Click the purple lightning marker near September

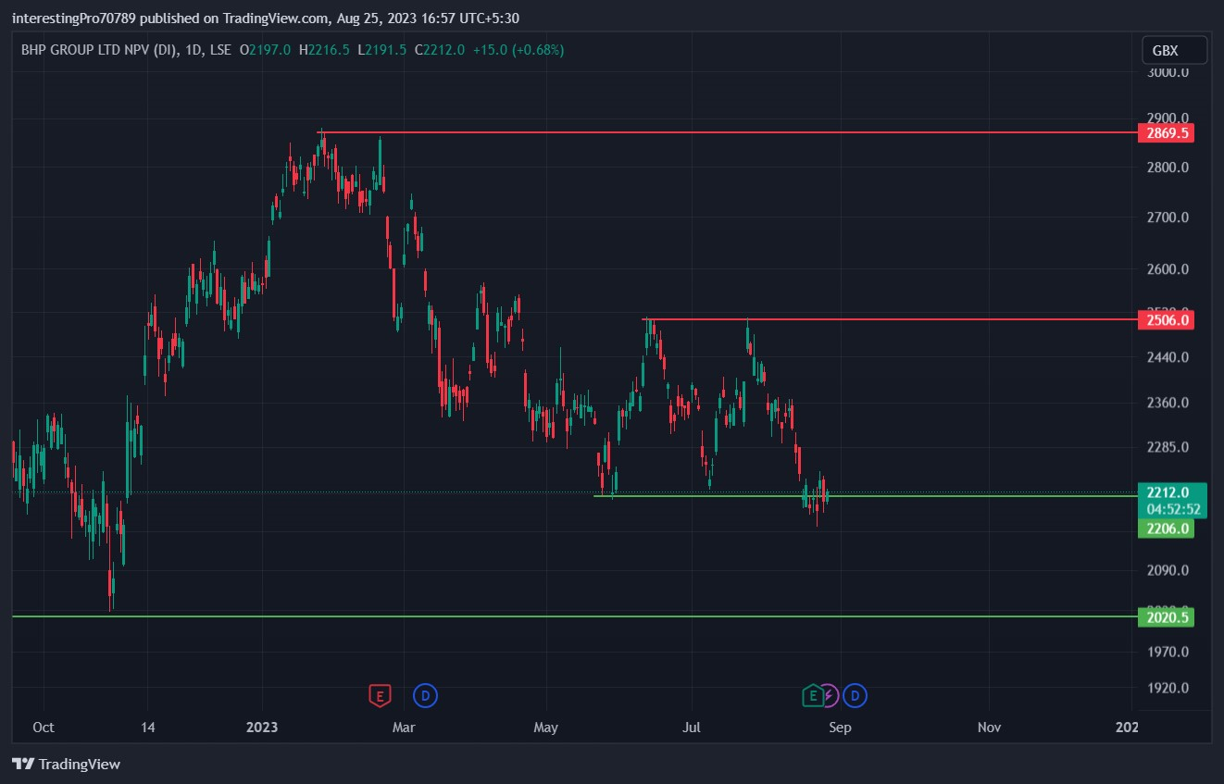830,695
